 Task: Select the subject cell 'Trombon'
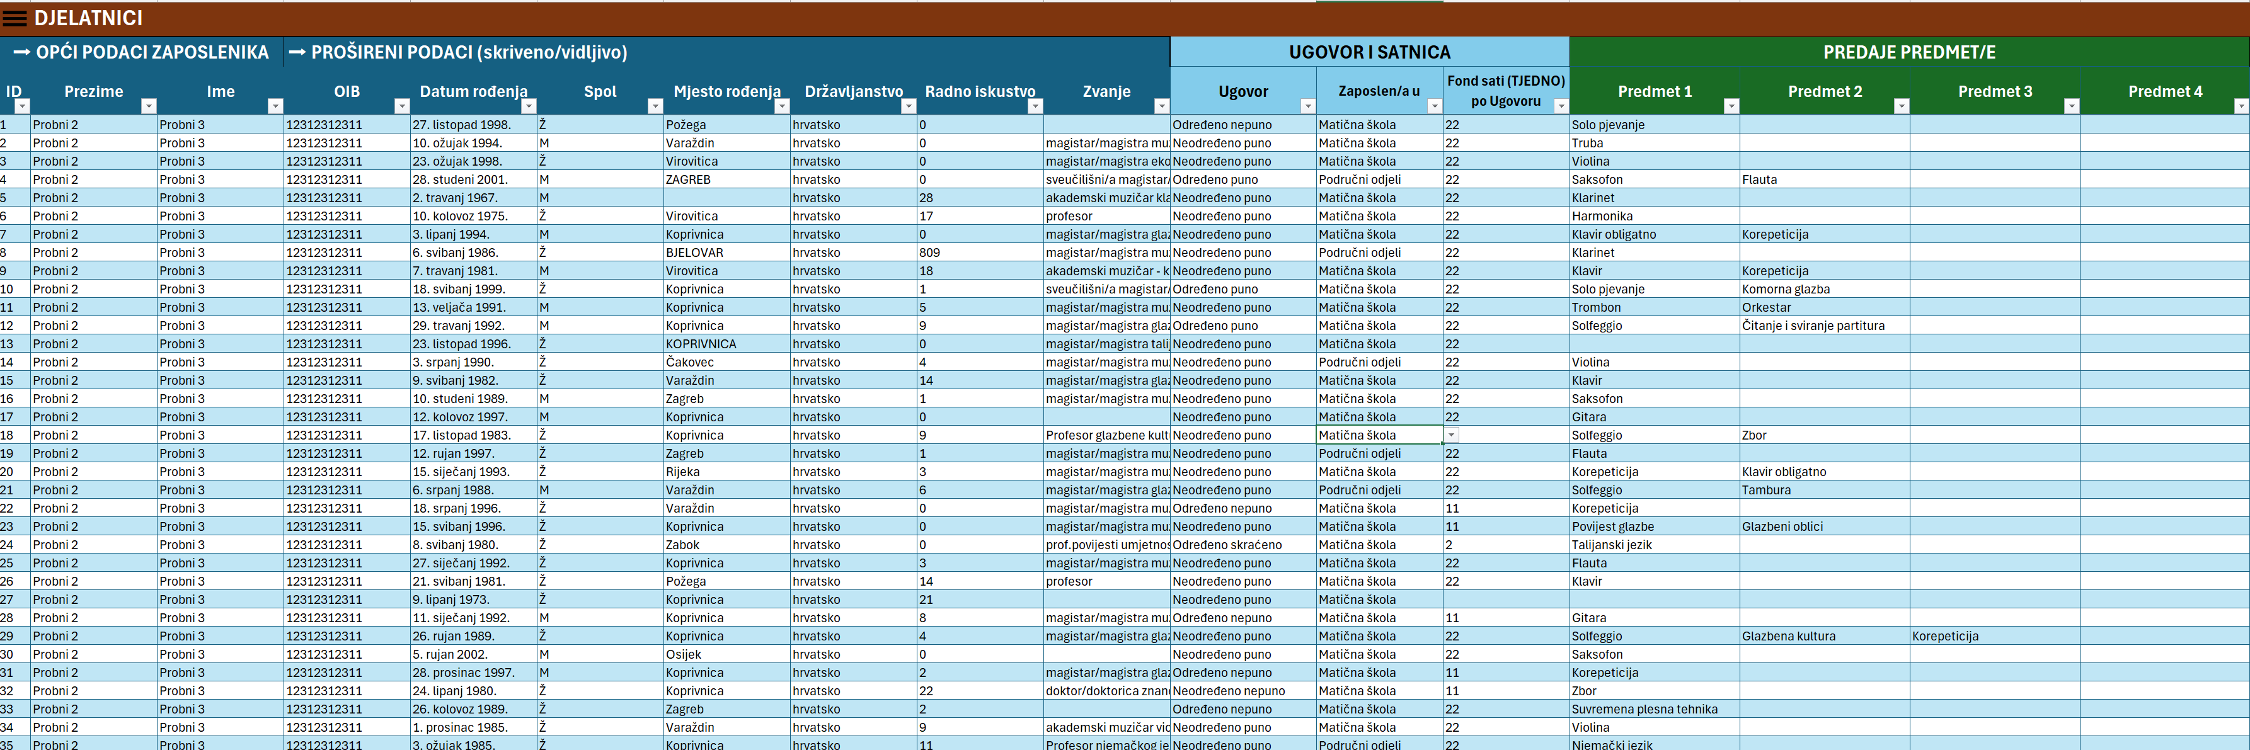1655,307
